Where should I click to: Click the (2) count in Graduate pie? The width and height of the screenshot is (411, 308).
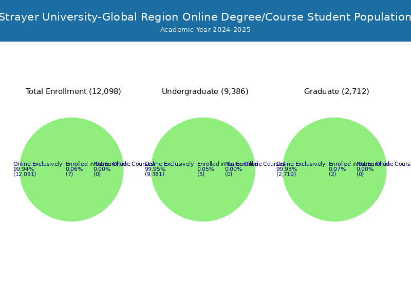tap(332, 174)
